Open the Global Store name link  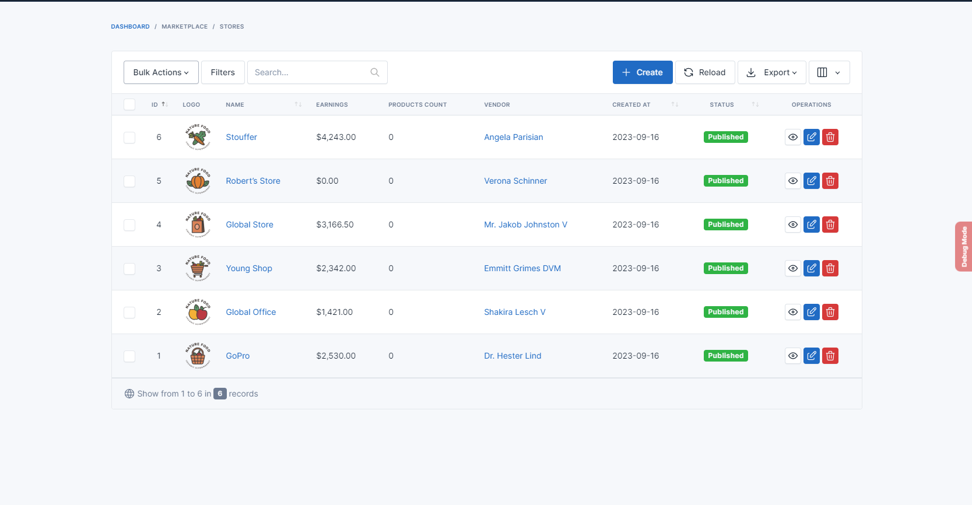pyautogui.click(x=250, y=225)
